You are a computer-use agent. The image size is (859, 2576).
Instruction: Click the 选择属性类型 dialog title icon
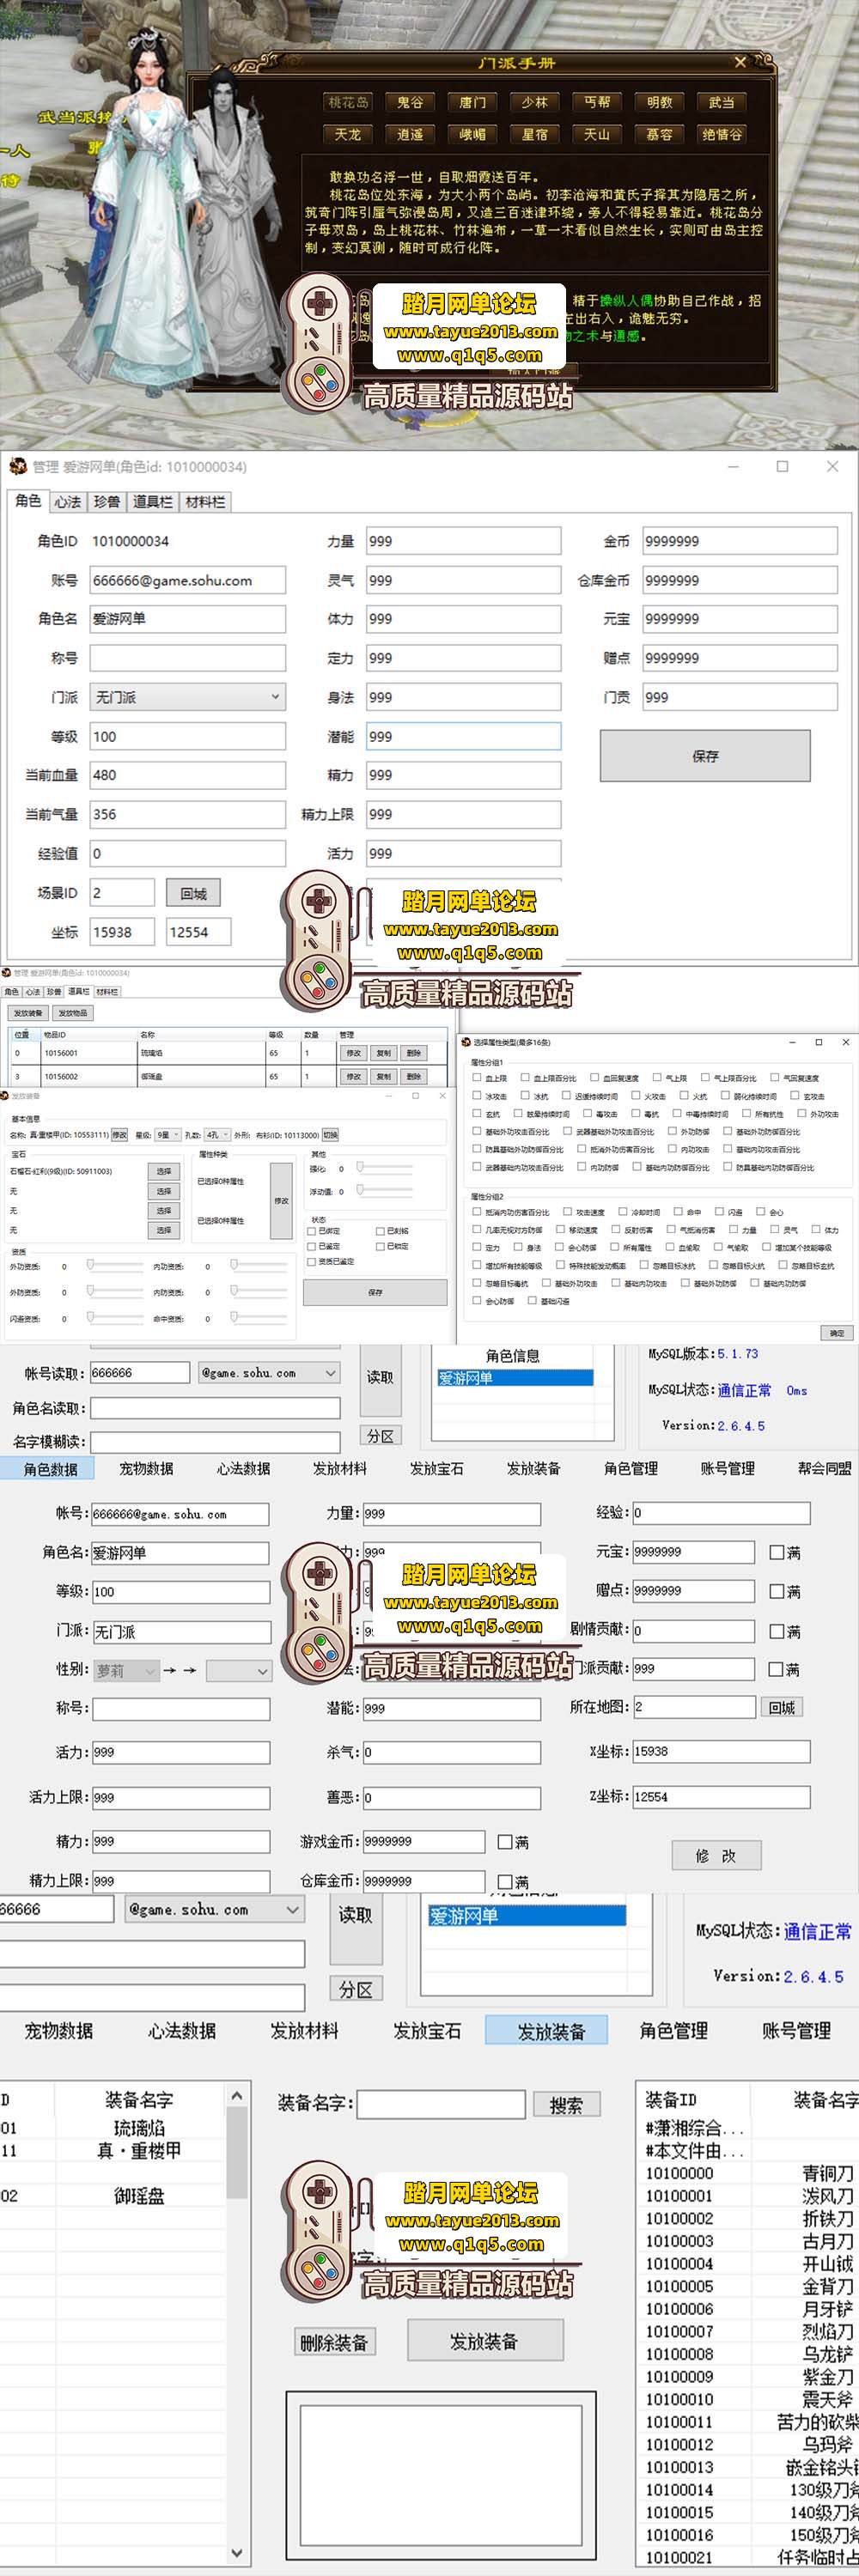point(466,1042)
